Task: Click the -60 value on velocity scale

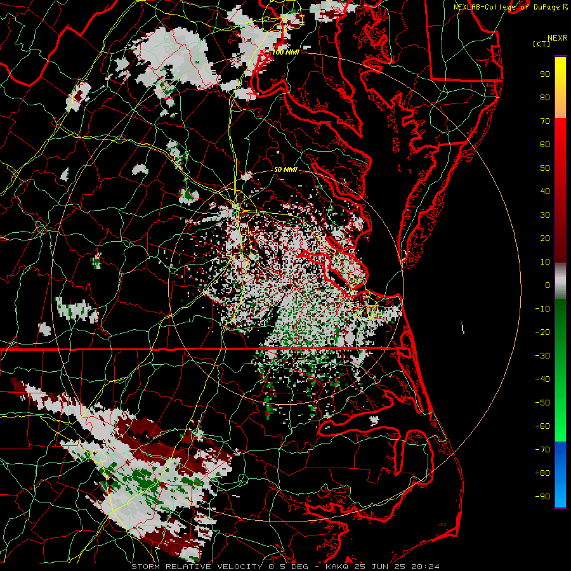Action: point(542,426)
